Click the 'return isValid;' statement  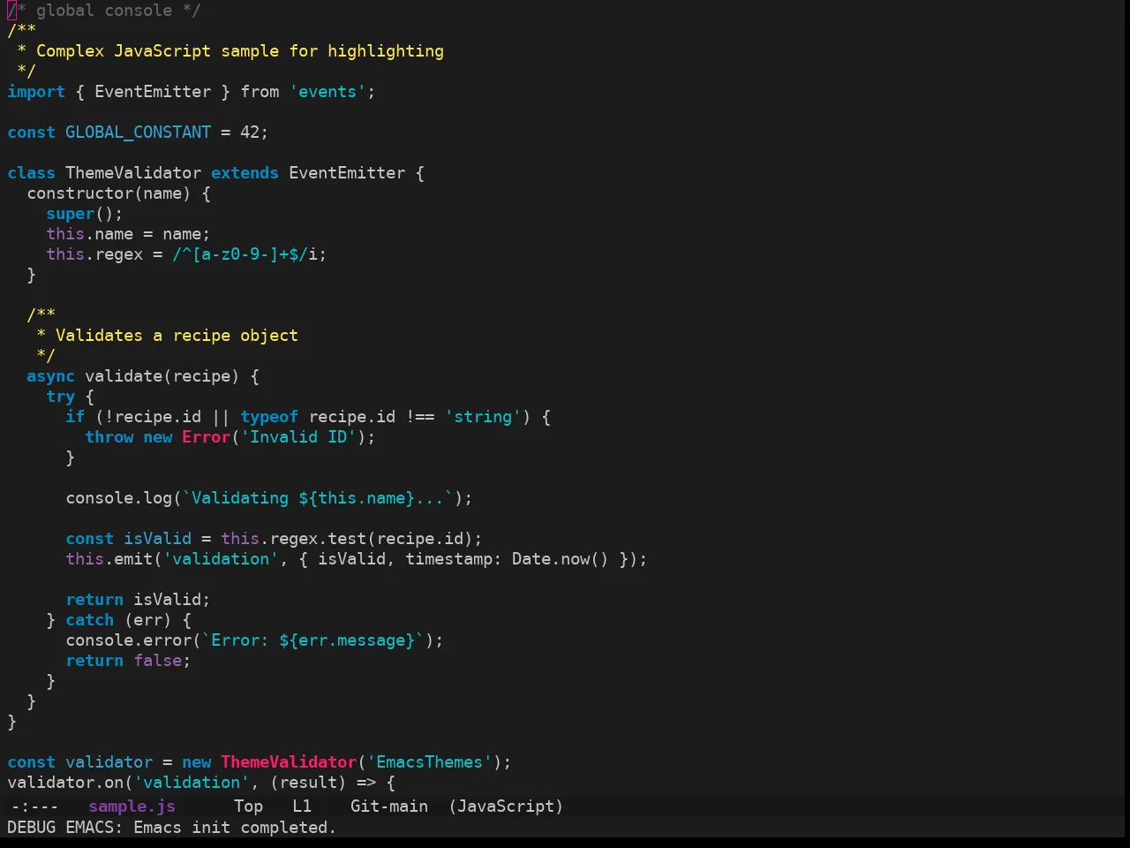pyautogui.click(x=138, y=600)
